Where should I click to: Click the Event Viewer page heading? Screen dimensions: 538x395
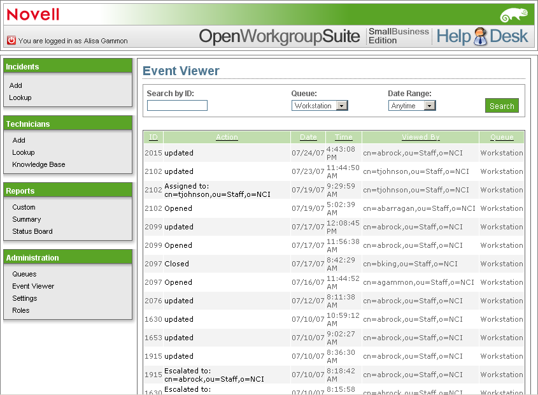(181, 71)
